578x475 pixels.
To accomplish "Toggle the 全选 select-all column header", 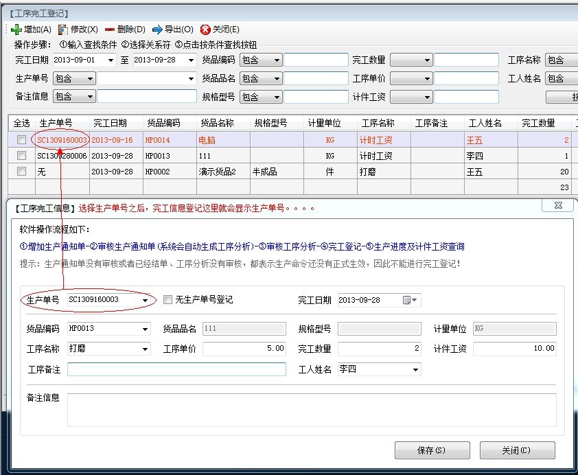I will [21, 123].
